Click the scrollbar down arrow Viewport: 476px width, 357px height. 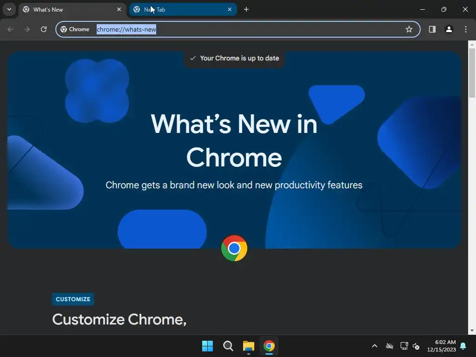point(472,331)
